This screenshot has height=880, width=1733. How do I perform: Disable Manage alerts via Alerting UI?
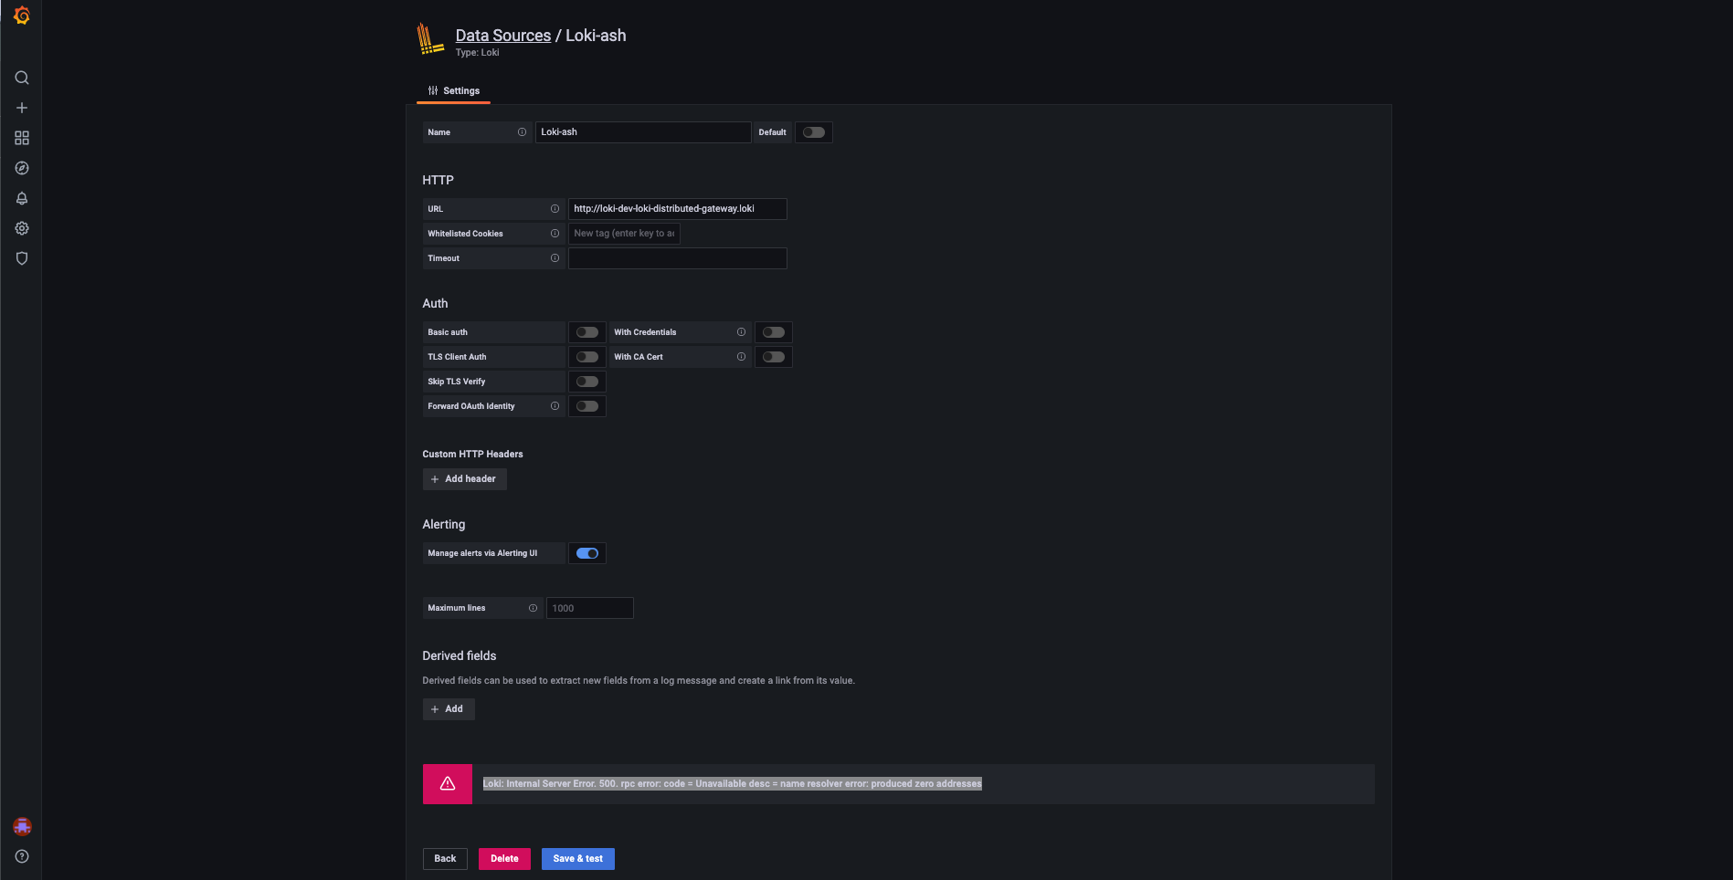pyautogui.click(x=587, y=553)
